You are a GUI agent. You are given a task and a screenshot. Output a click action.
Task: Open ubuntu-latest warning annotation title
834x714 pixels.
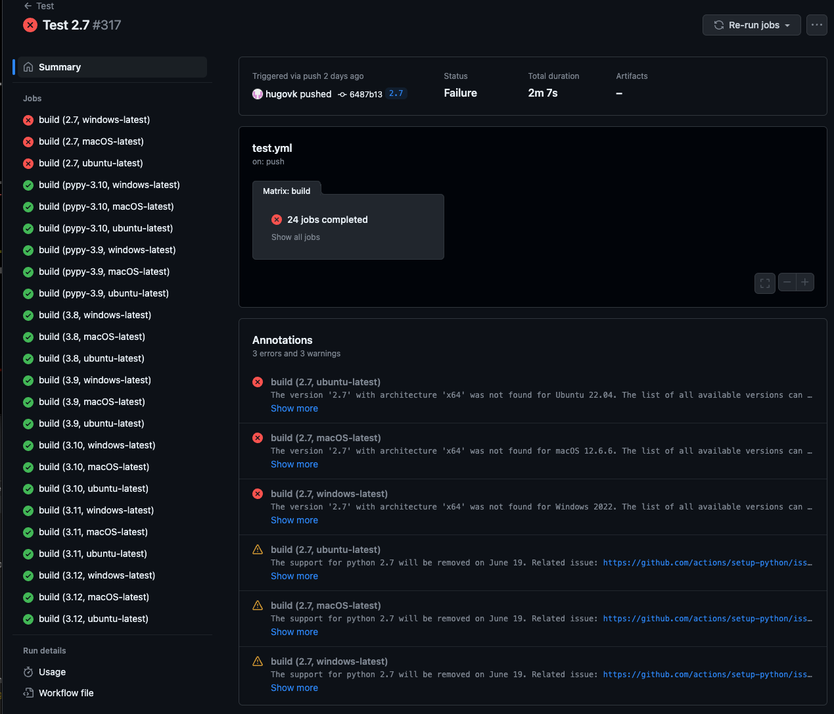click(325, 550)
